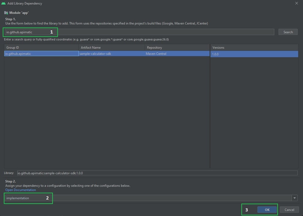Close the Add Library Dependency dialog
This screenshot has width=303, height=216.
click(296, 3)
